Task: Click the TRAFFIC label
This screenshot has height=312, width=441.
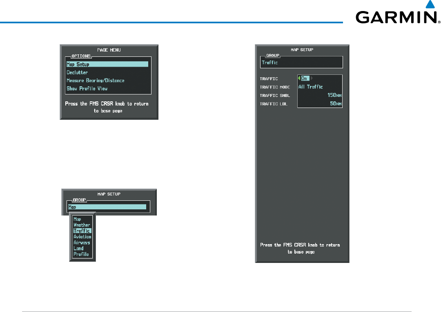Action: click(x=269, y=79)
